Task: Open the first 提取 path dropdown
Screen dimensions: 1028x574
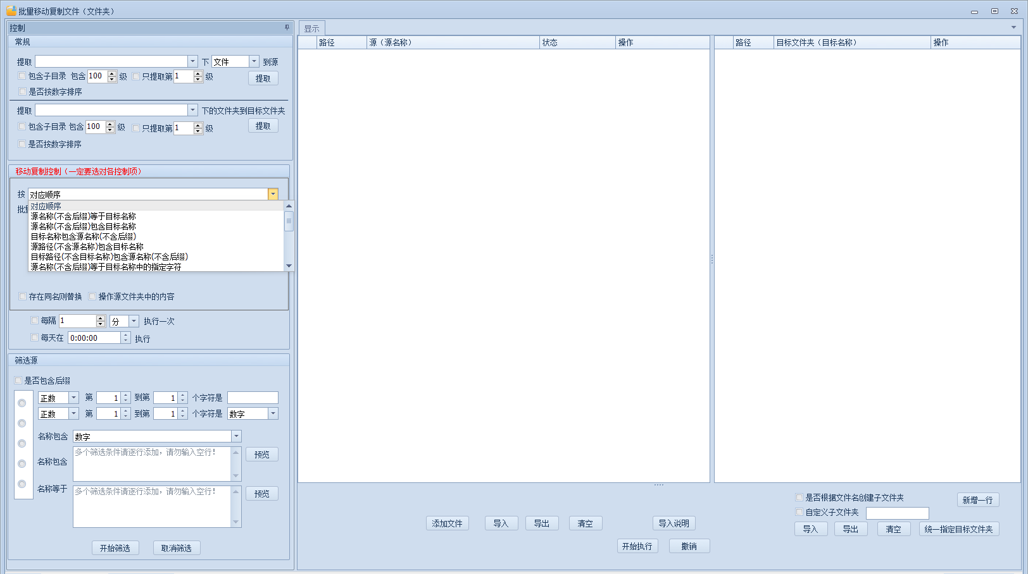Action: tap(192, 61)
